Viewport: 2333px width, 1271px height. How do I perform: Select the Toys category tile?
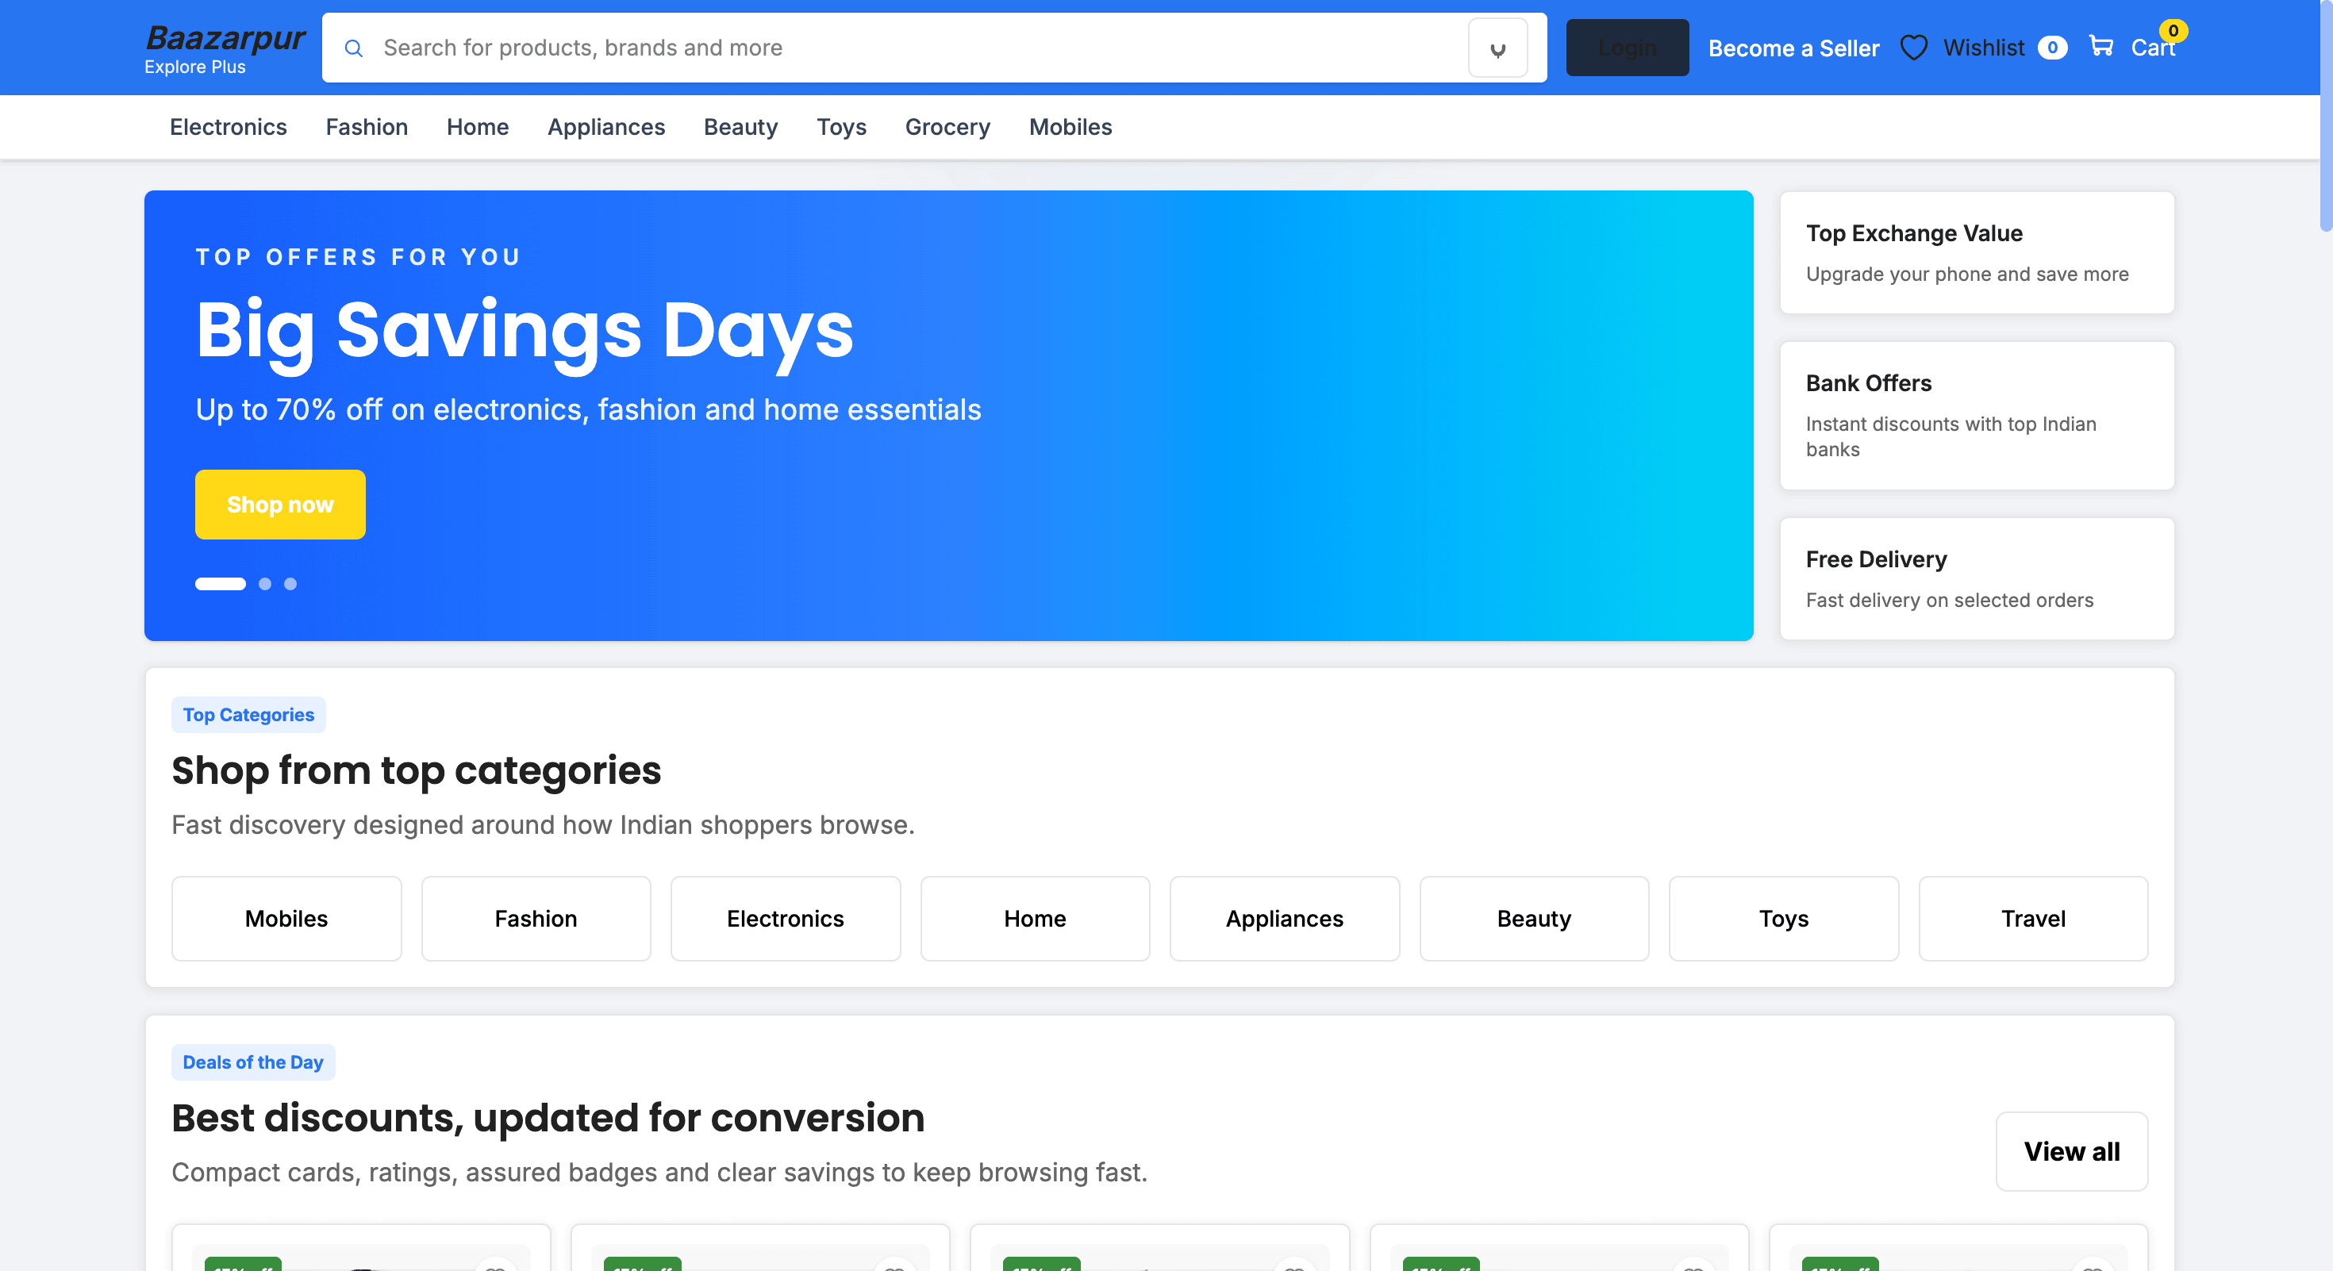(1784, 919)
